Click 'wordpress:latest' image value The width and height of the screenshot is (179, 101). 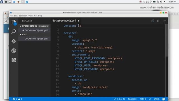pyautogui.click(x=95, y=87)
